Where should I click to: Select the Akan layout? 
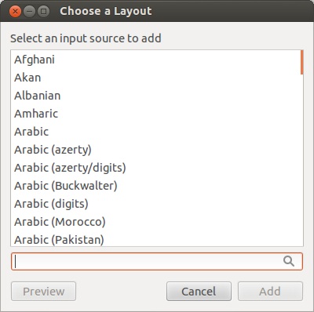click(156, 78)
